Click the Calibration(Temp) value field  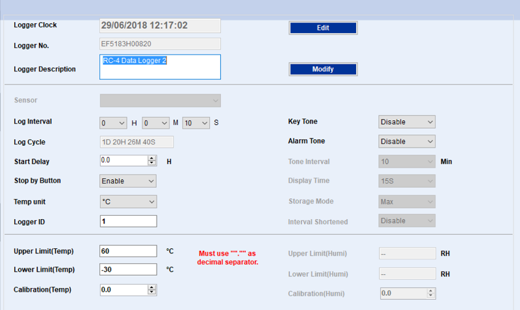123,289
